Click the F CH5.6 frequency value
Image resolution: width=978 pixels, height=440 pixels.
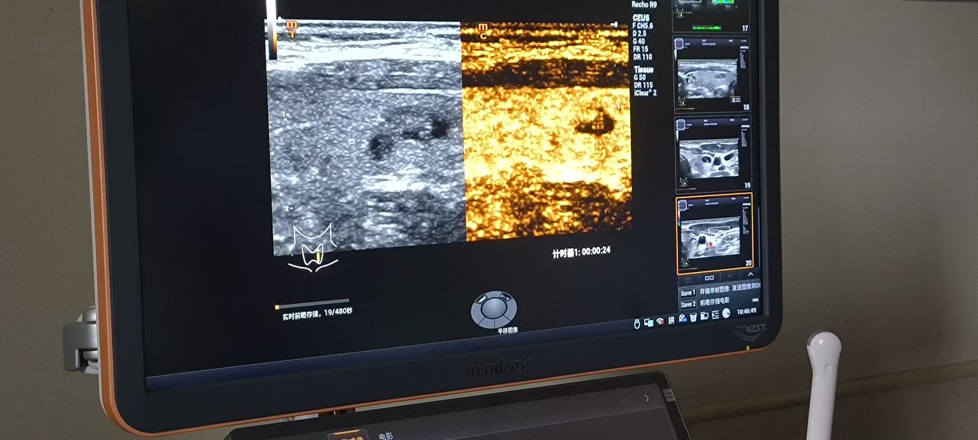click(x=642, y=26)
